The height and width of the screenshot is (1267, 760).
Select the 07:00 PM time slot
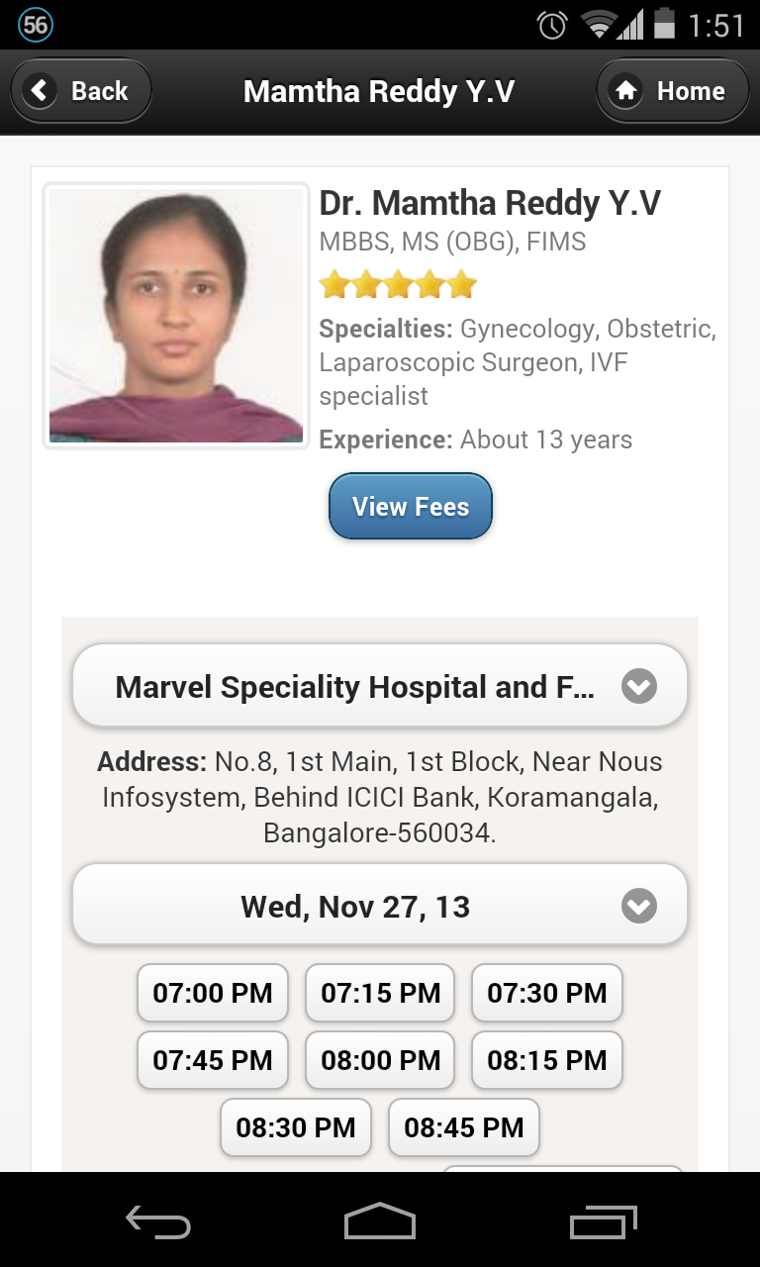[x=213, y=994]
